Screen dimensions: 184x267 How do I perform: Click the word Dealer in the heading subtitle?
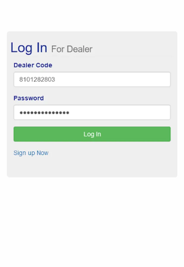tap(80, 49)
